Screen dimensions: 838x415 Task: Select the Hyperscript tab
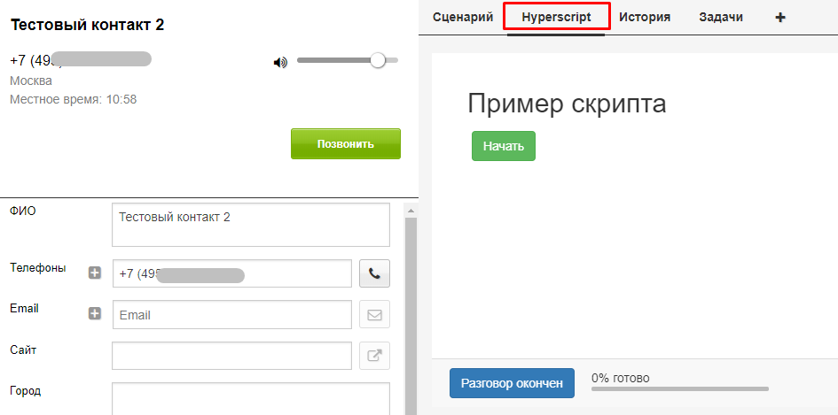point(556,17)
